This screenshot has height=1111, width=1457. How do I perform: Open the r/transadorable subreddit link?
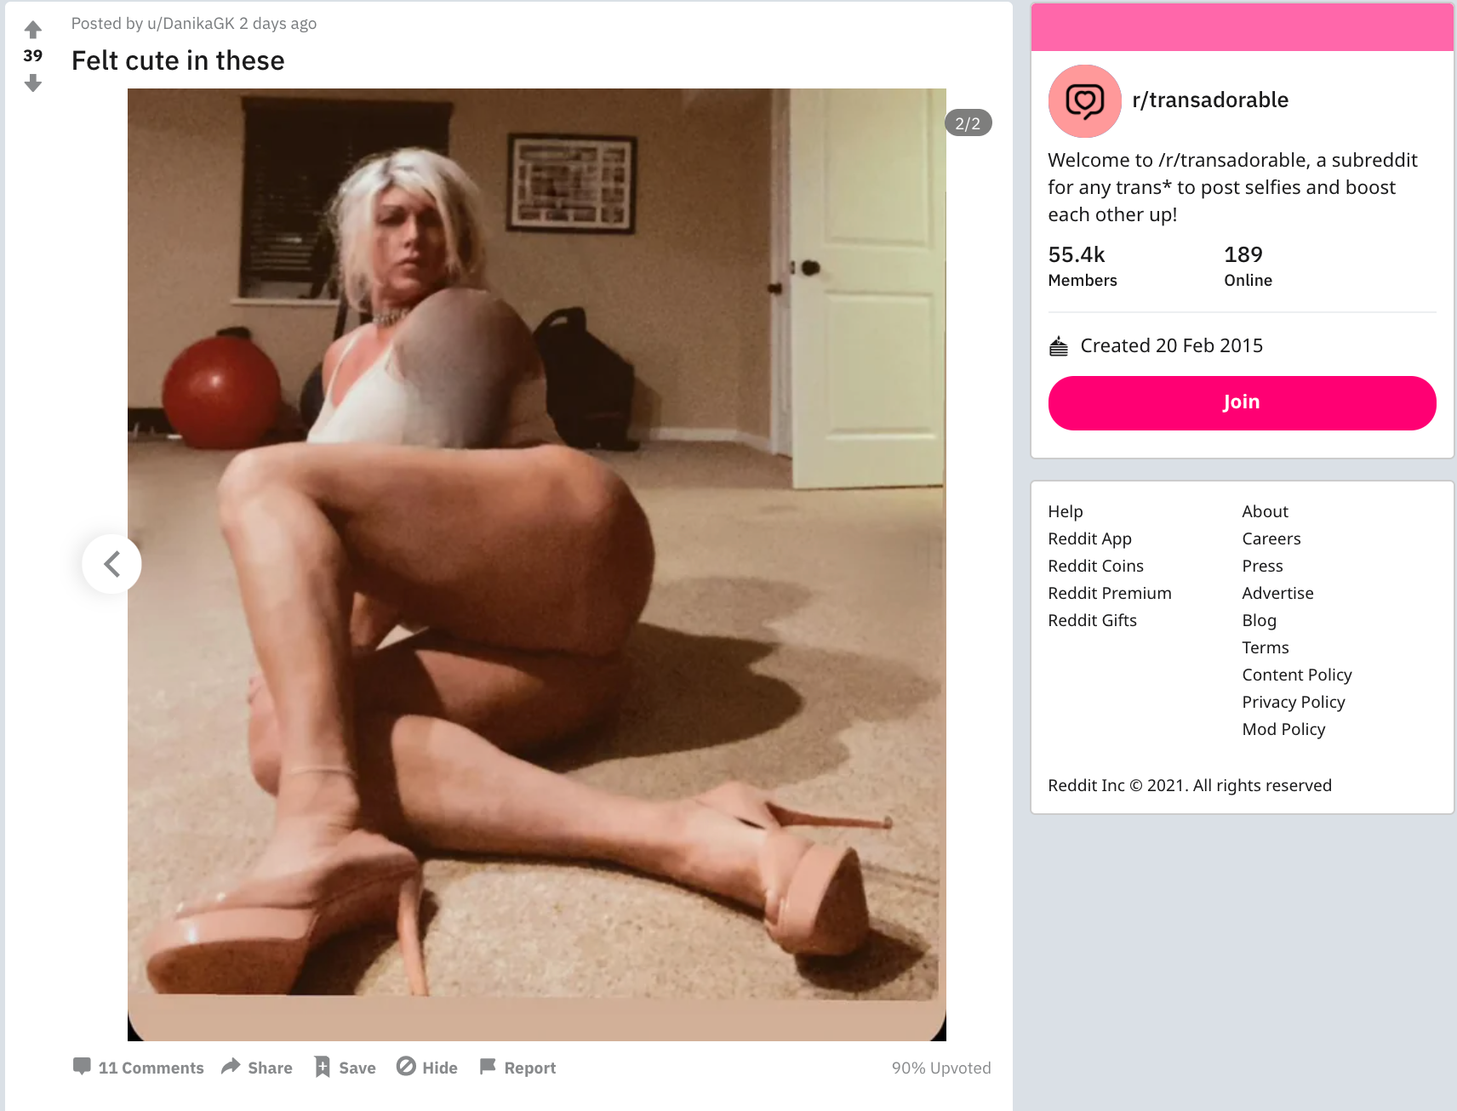[1209, 100]
